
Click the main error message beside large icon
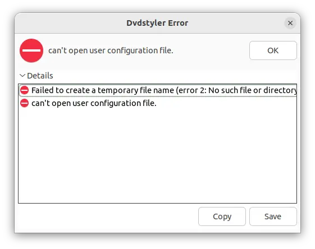click(111, 50)
